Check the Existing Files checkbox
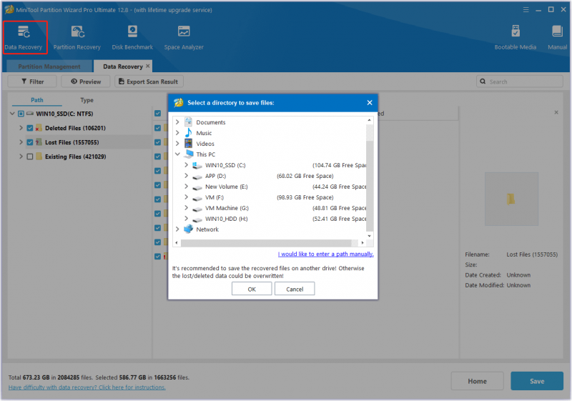 click(x=30, y=157)
